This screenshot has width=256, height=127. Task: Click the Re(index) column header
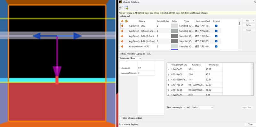pyautogui.click(x=196, y=65)
